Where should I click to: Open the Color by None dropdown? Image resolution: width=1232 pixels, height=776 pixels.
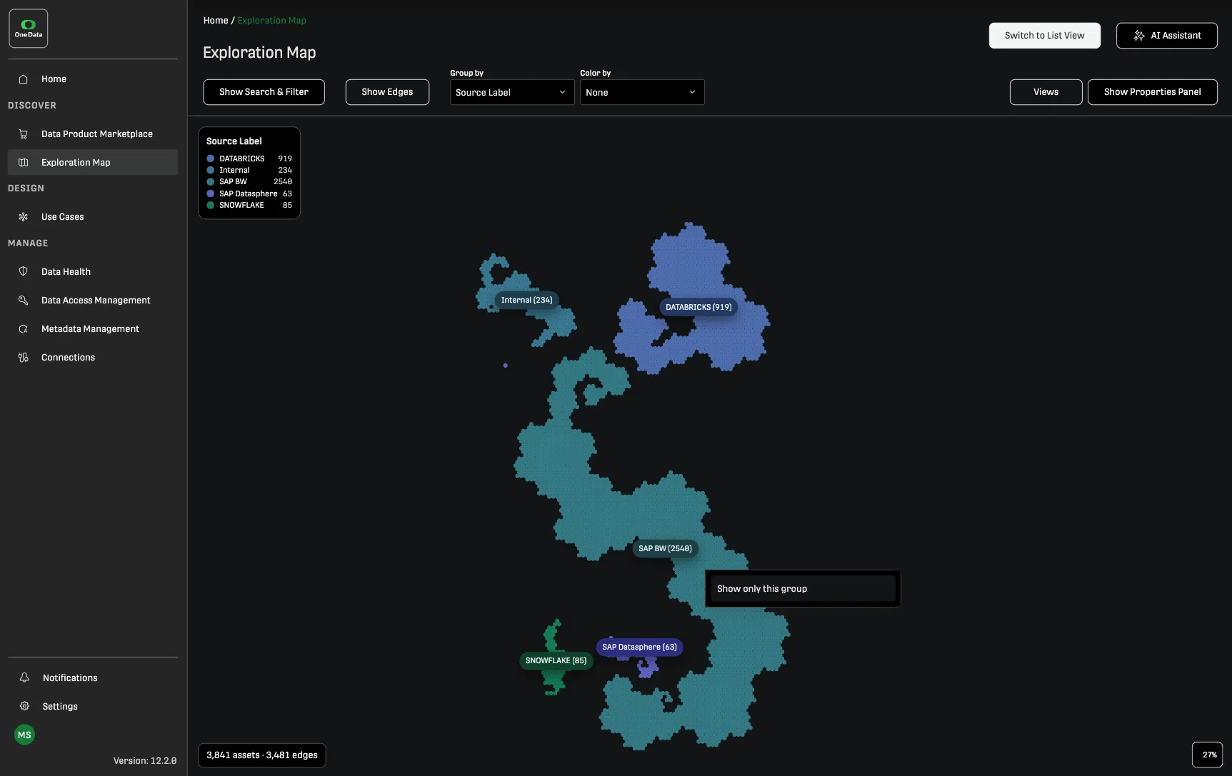point(642,92)
